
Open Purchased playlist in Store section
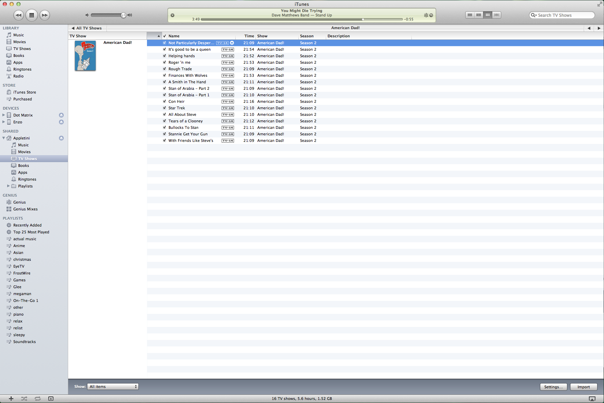[x=22, y=99]
